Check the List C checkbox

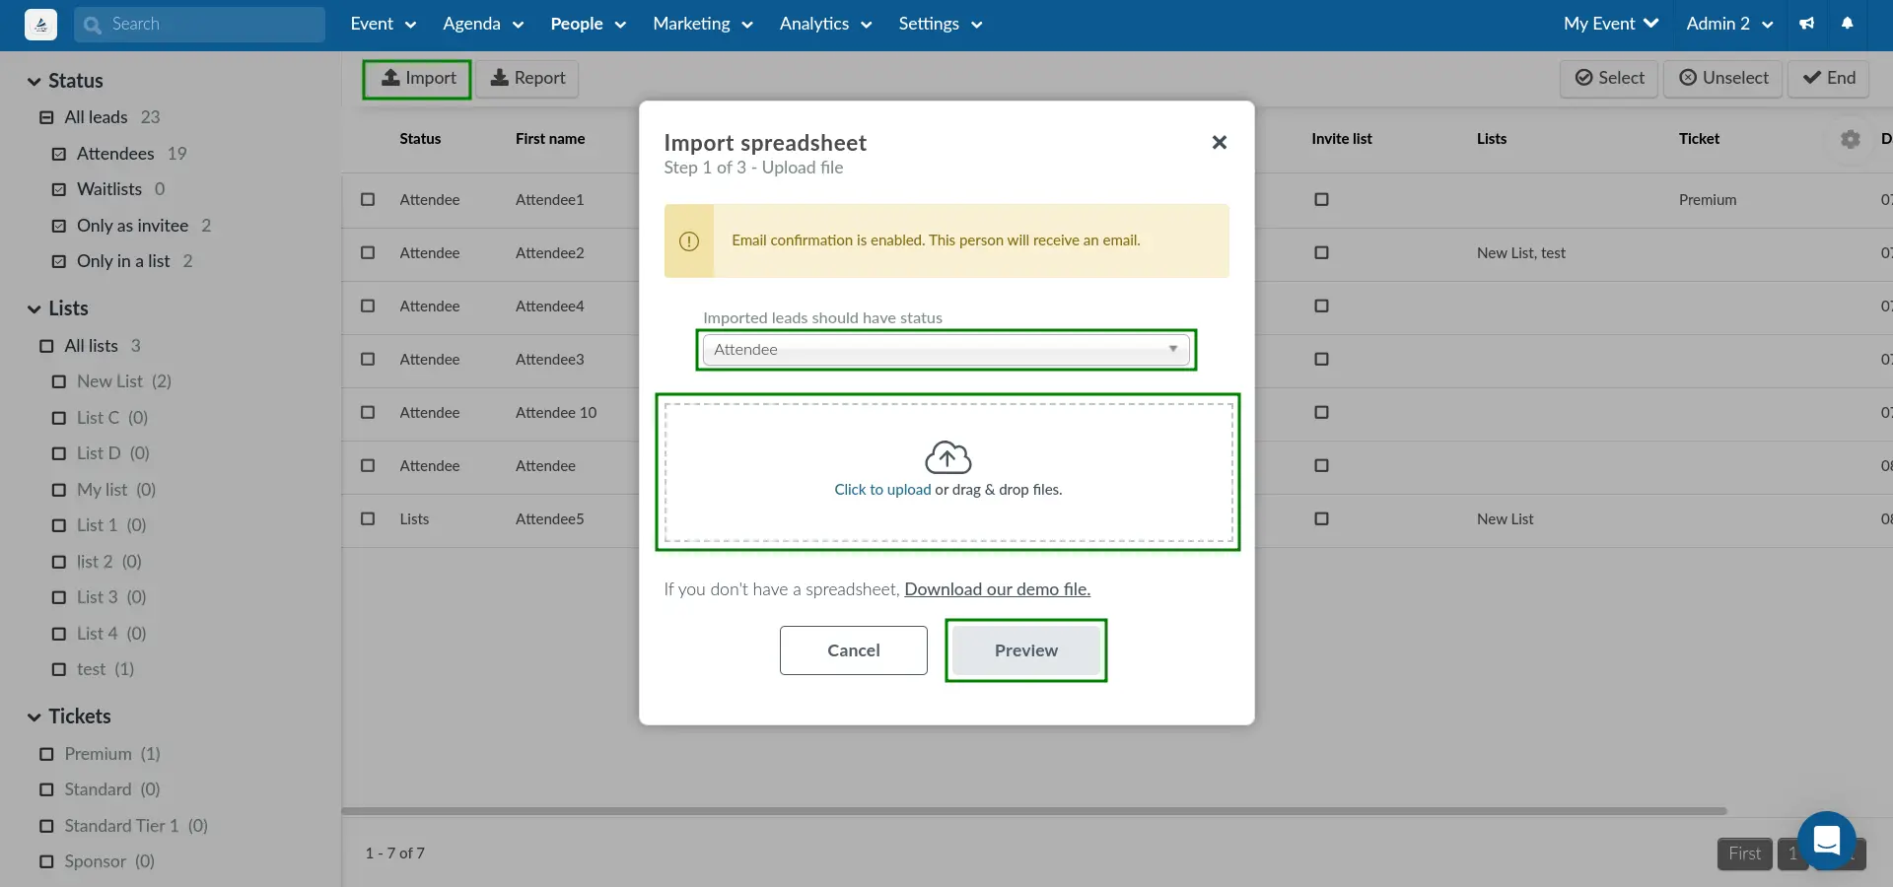[59, 418]
